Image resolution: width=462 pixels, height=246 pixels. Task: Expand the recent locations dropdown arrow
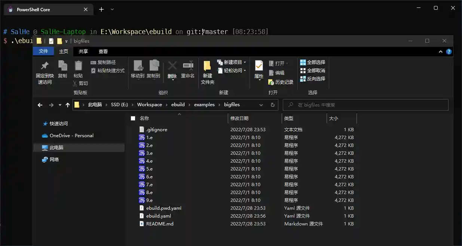click(x=60, y=105)
